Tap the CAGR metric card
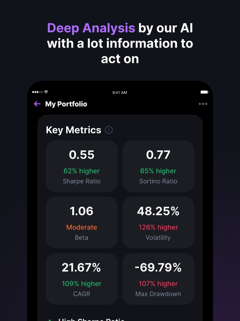Screen dimensions: 240x321 pos(82,279)
